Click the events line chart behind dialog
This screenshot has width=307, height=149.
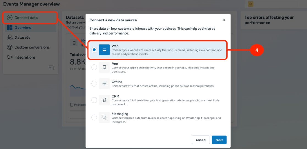click(x=78, y=90)
